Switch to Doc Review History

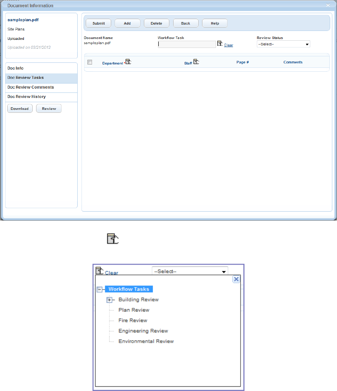41,97
